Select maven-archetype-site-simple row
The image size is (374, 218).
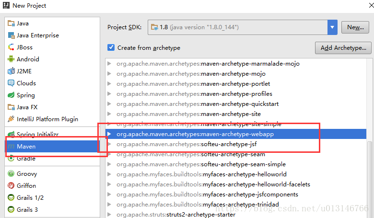click(x=235, y=124)
